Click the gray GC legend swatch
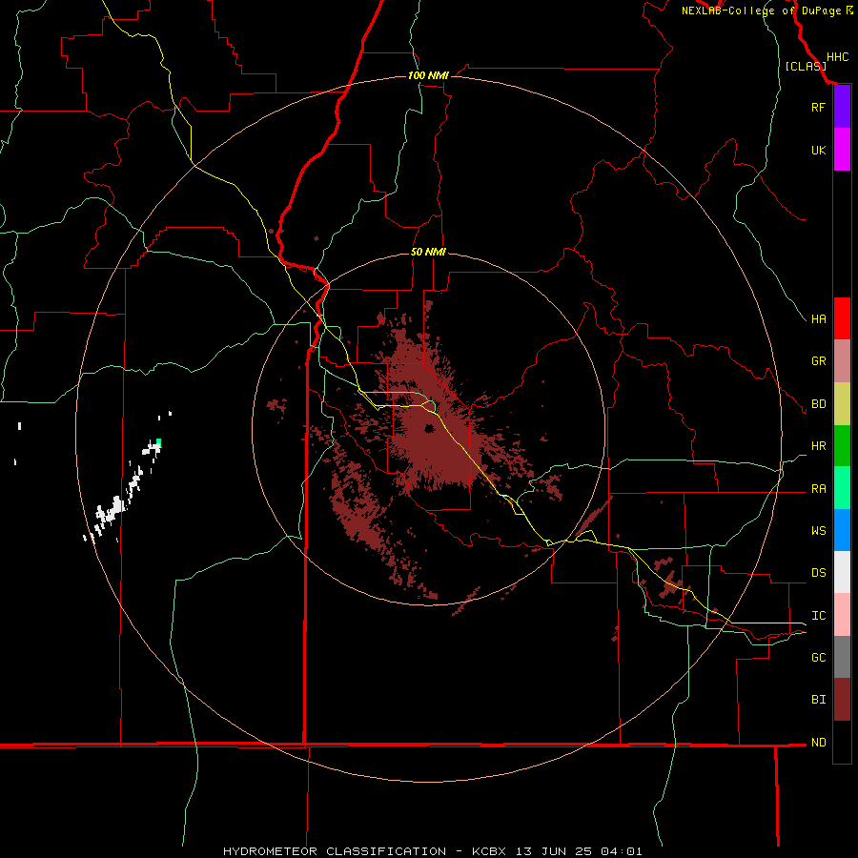This screenshot has height=858, width=858. click(x=842, y=658)
